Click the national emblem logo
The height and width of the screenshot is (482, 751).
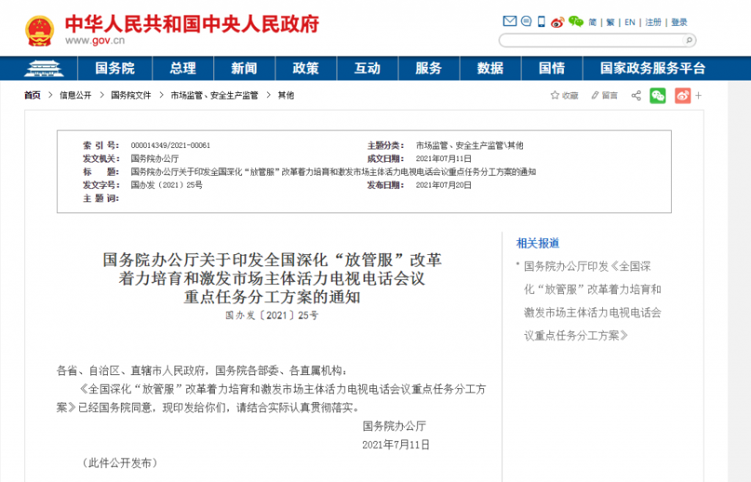[40, 31]
